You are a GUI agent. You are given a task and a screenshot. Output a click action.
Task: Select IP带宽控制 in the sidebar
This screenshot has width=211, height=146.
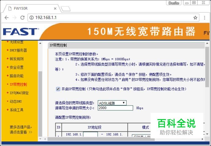tap(18, 84)
